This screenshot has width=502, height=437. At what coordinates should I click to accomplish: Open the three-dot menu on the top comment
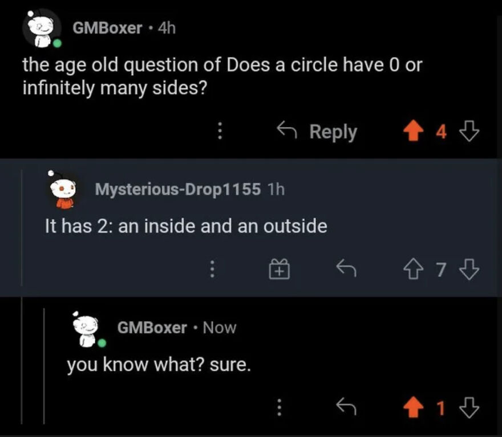221,131
